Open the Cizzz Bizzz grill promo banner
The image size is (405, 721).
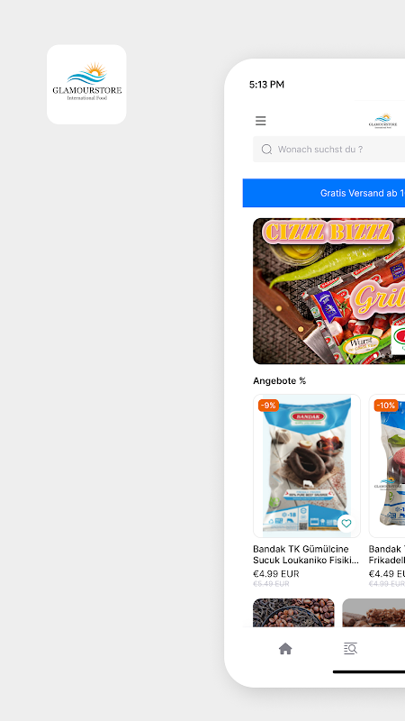[328, 291]
